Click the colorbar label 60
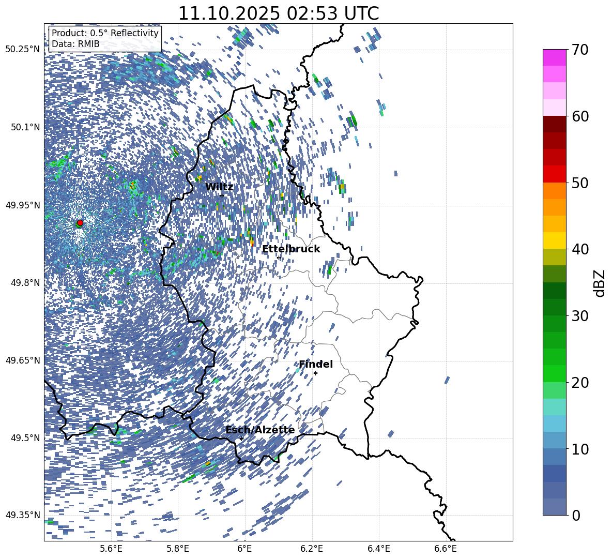 pyautogui.click(x=580, y=116)
